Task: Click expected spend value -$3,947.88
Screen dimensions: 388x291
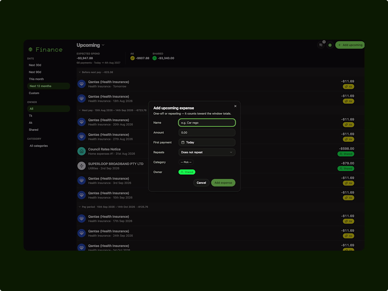Action: pyautogui.click(x=85, y=58)
